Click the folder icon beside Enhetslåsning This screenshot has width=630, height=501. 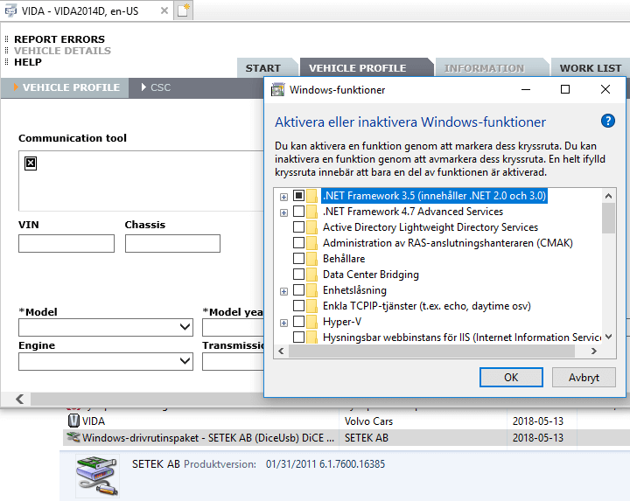[311, 290]
